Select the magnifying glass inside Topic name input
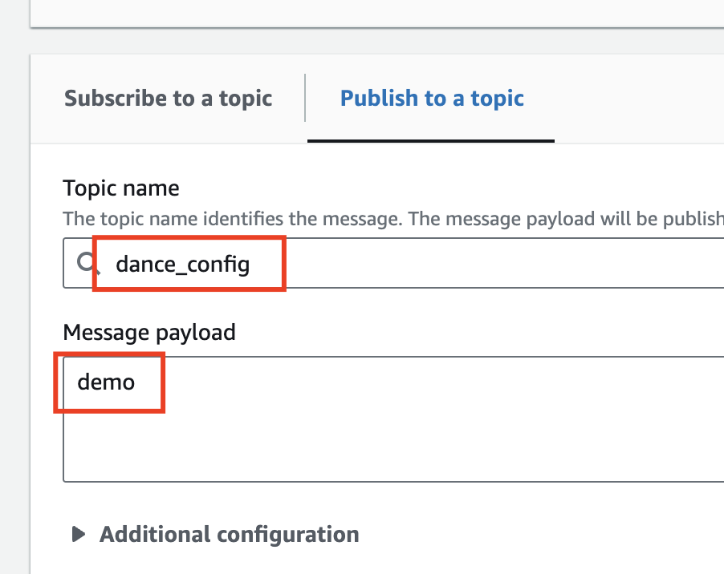 83,262
